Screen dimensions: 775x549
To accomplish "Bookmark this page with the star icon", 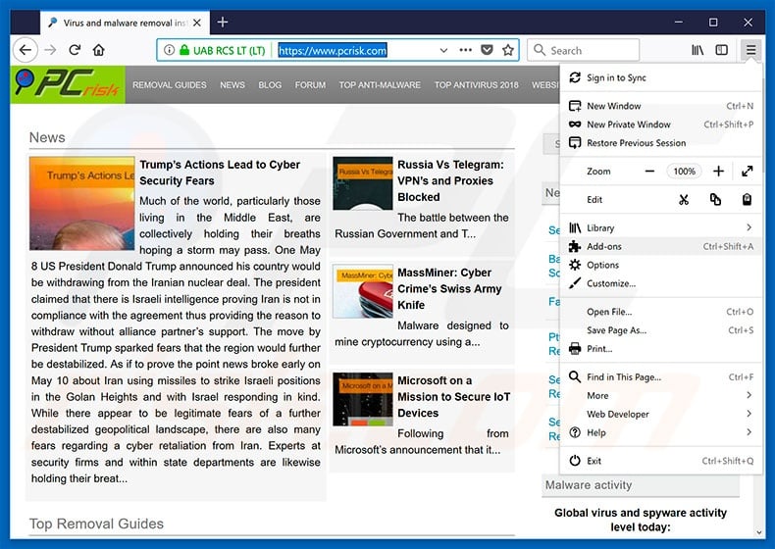I will [x=508, y=50].
